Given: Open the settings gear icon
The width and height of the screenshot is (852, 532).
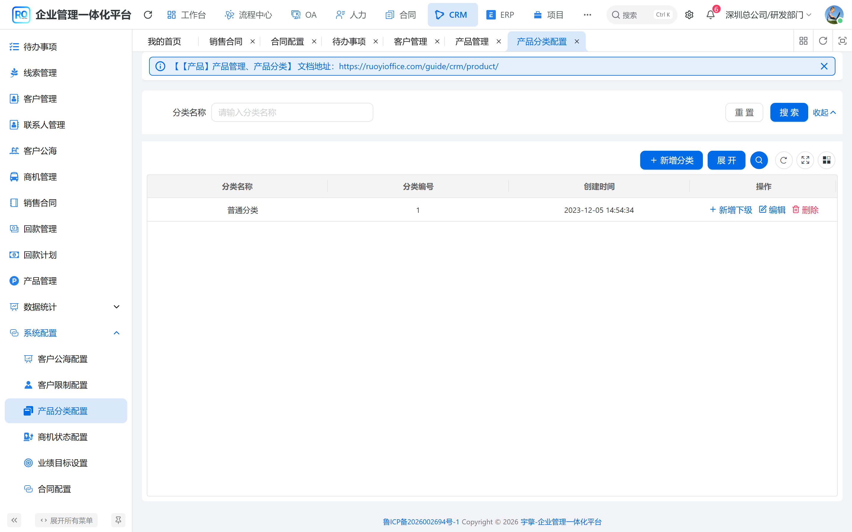Looking at the screenshot, I should [x=689, y=15].
